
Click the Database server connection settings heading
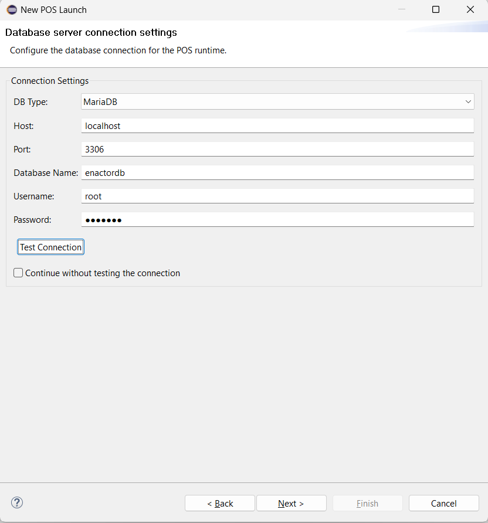[91, 32]
